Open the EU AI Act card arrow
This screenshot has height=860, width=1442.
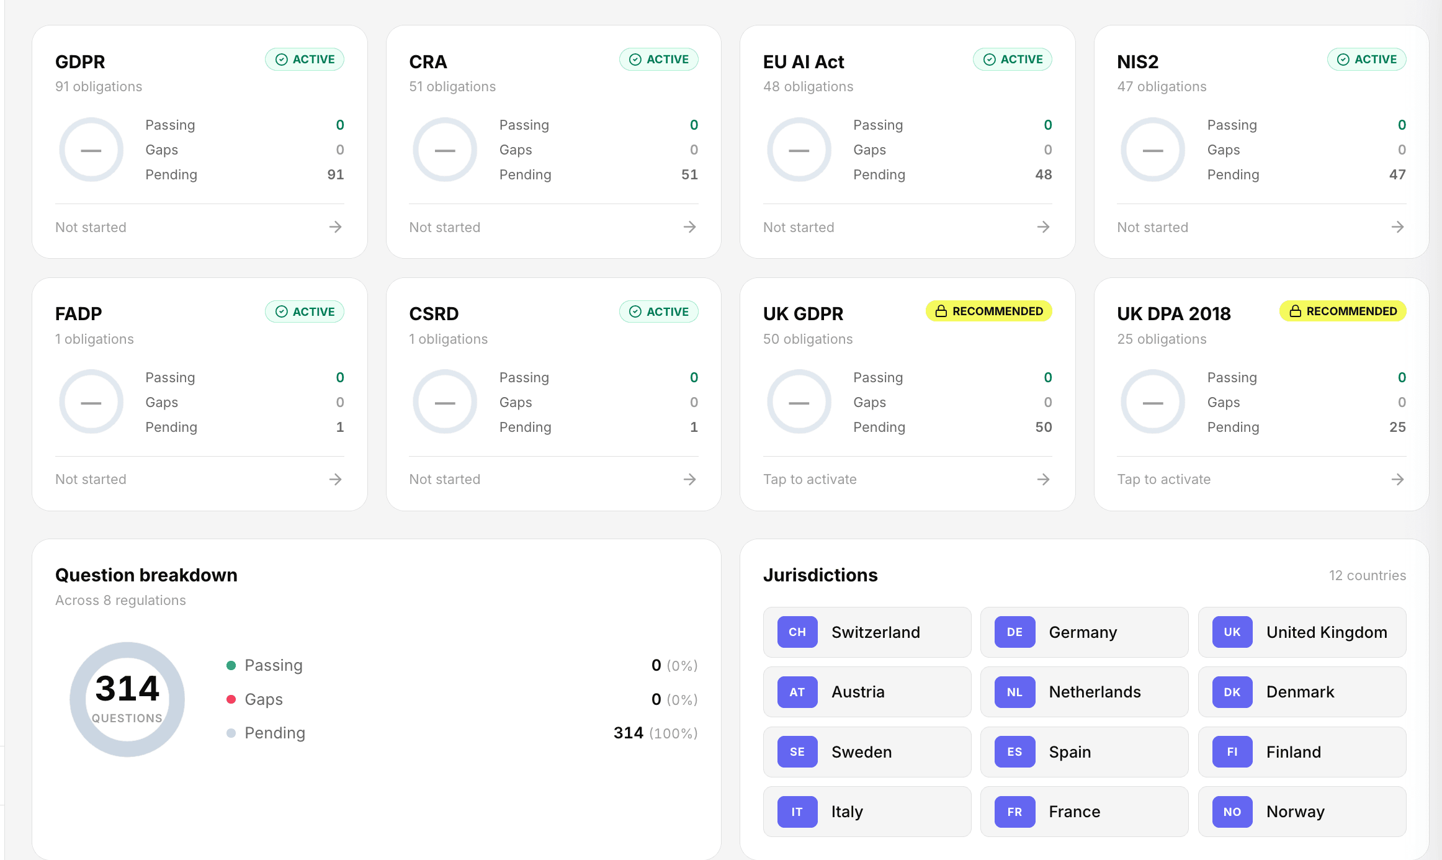1044,227
